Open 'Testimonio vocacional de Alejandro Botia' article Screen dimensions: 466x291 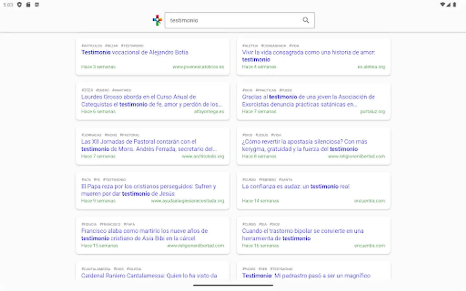(135, 52)
